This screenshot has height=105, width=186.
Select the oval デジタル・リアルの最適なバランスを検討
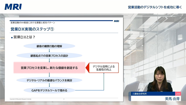point(49,80)
